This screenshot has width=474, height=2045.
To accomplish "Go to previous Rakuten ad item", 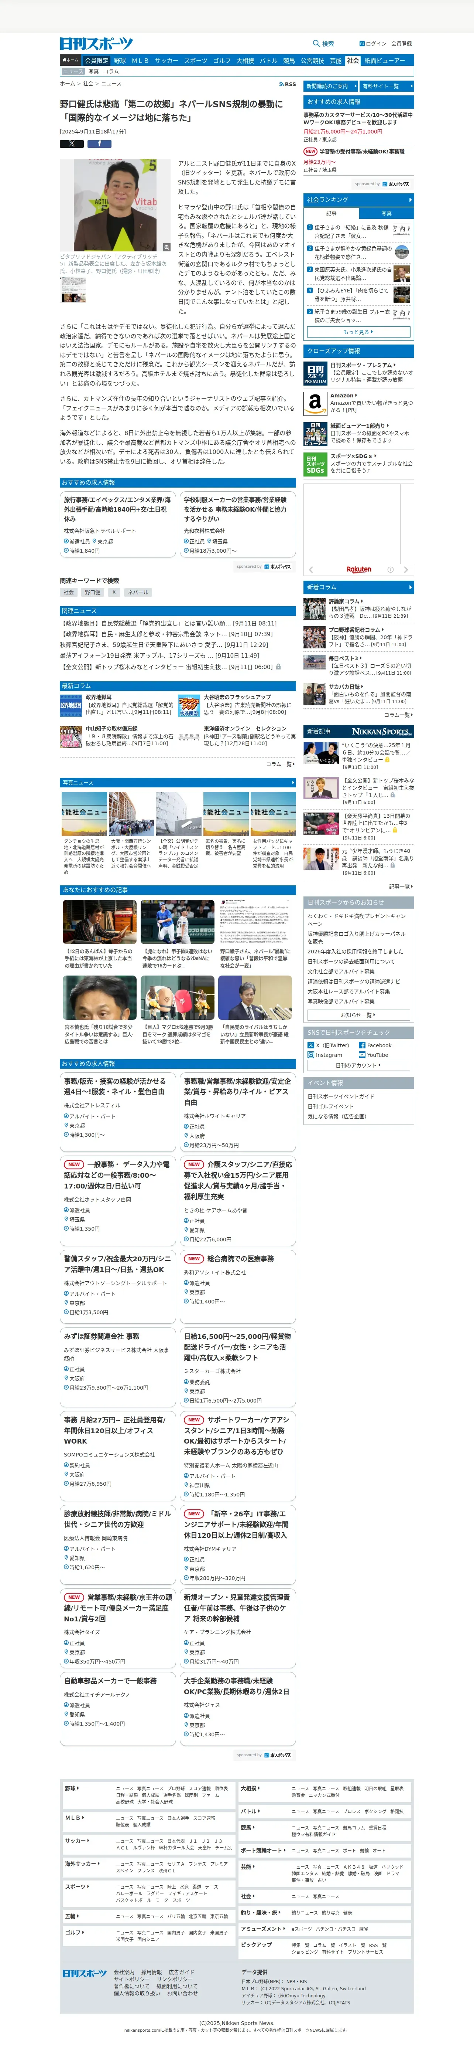I will click(311, 569).
